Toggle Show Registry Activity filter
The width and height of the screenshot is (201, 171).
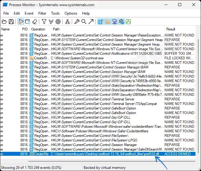[x=101, y=22]
